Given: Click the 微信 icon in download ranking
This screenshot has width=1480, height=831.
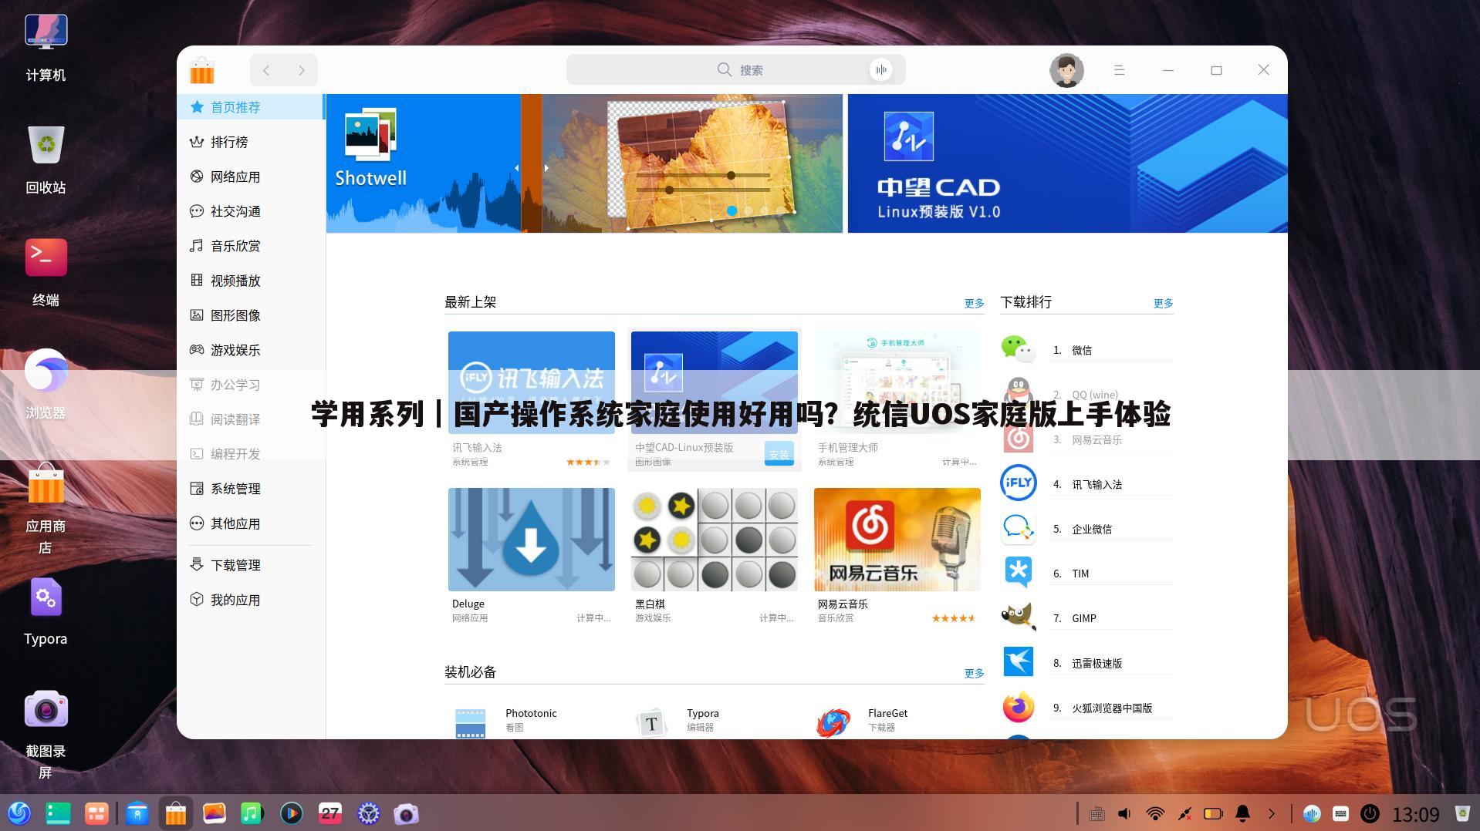Looking at the screenshot, I should pos(1018,349).
